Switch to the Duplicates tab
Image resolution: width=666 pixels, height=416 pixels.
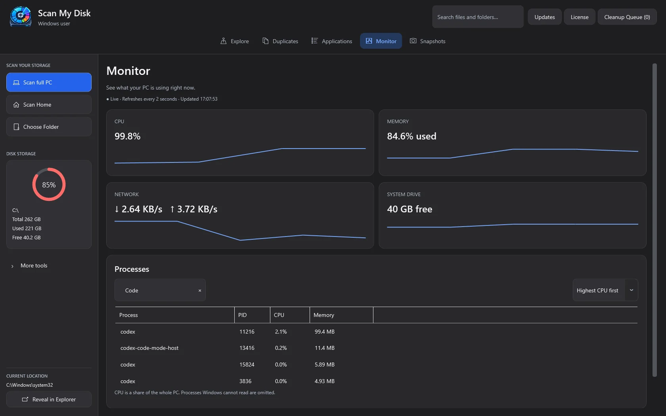[280, 41]
